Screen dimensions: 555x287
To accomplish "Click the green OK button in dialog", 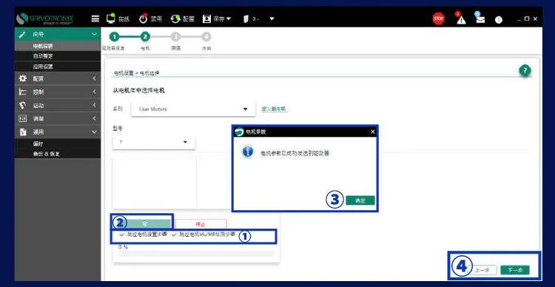I will coord(360,200).
